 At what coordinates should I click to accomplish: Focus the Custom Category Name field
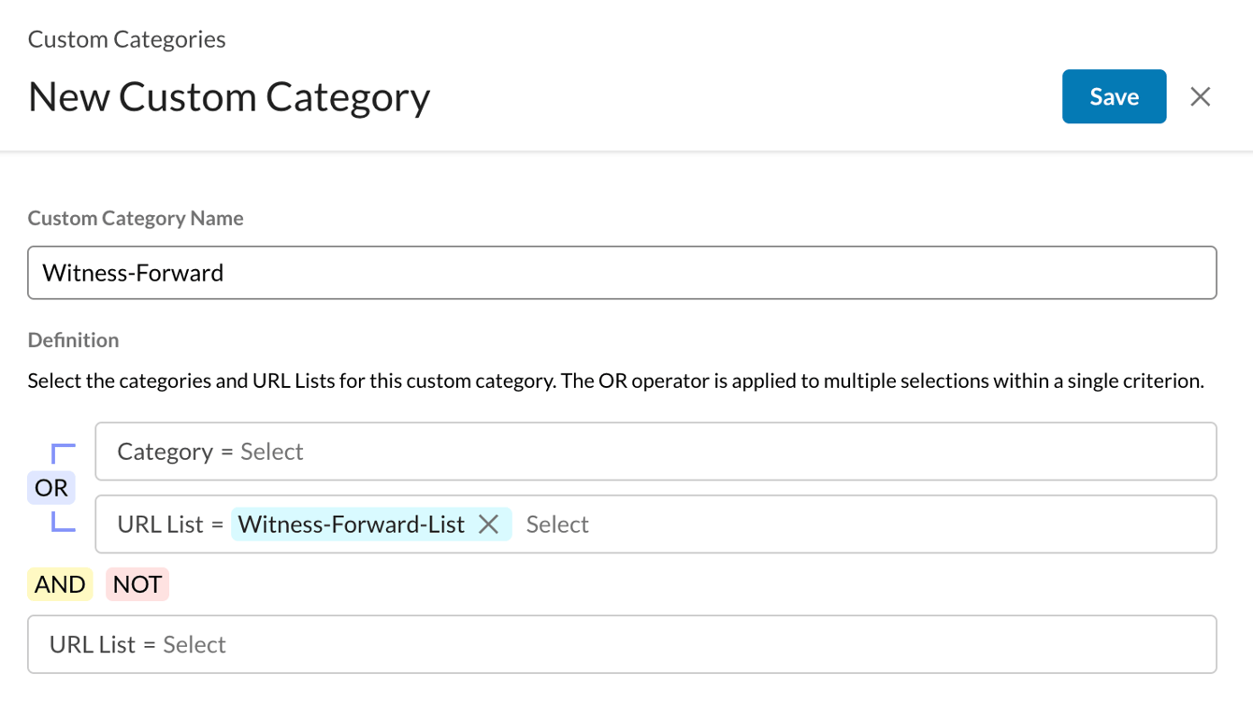(x=622, y=273)
